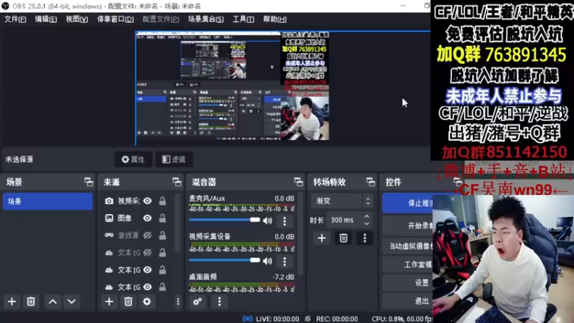The height and width of the screenshot is (323, 574).
Task: Toggle visibility of third 文本 source
Action: click(148, 287)
